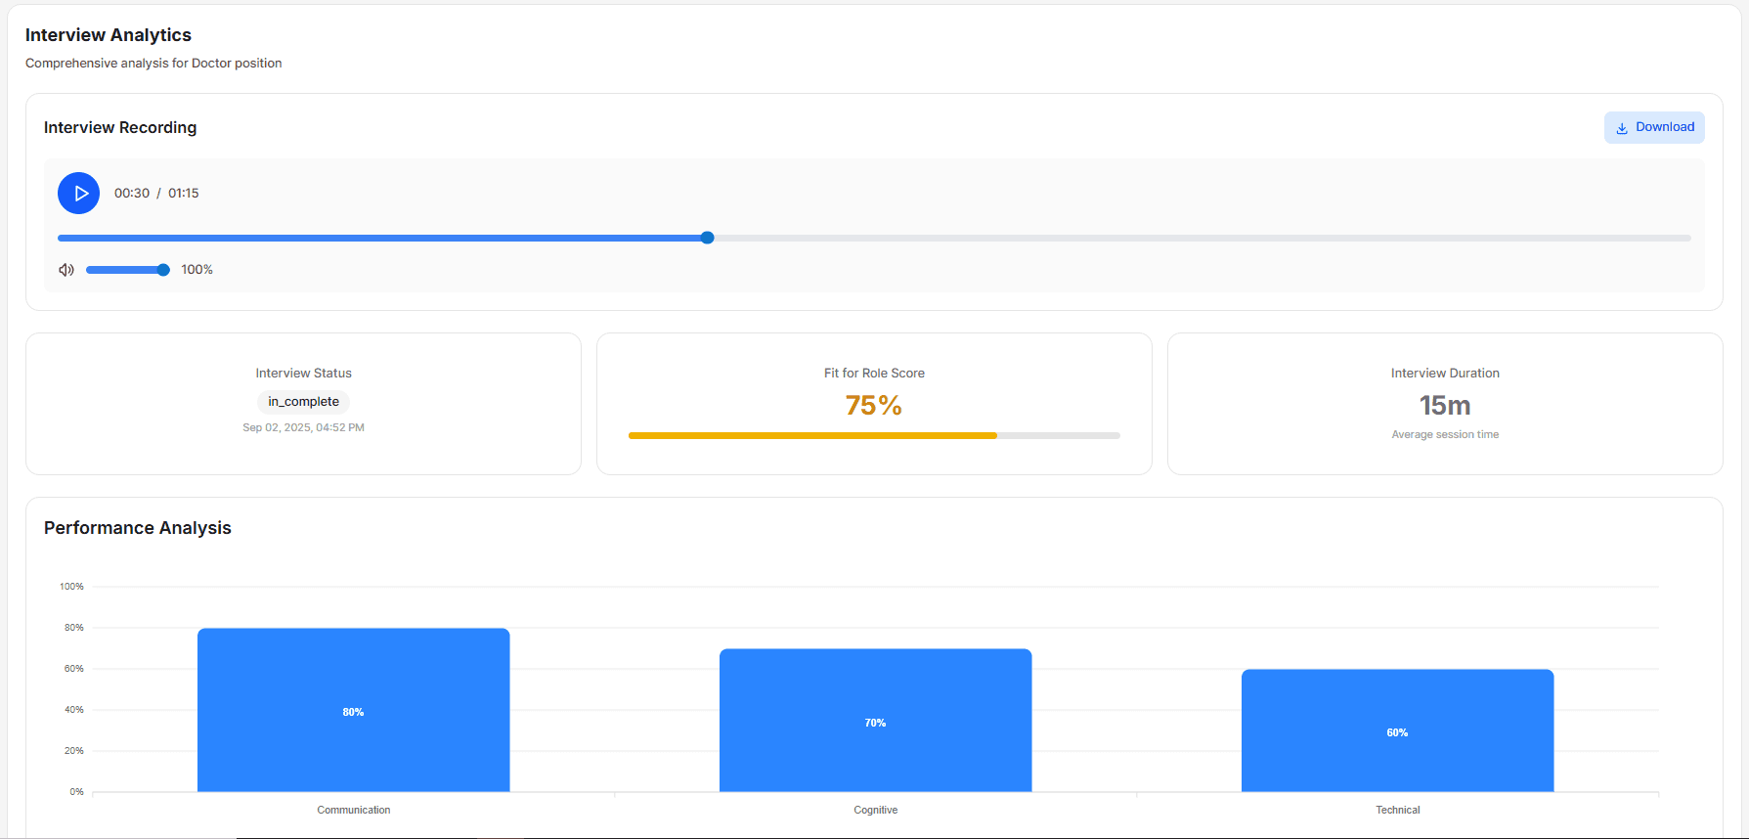Jump to the unplayed part of recording timeline
1749x839 pixels.
click(1173, 238)
